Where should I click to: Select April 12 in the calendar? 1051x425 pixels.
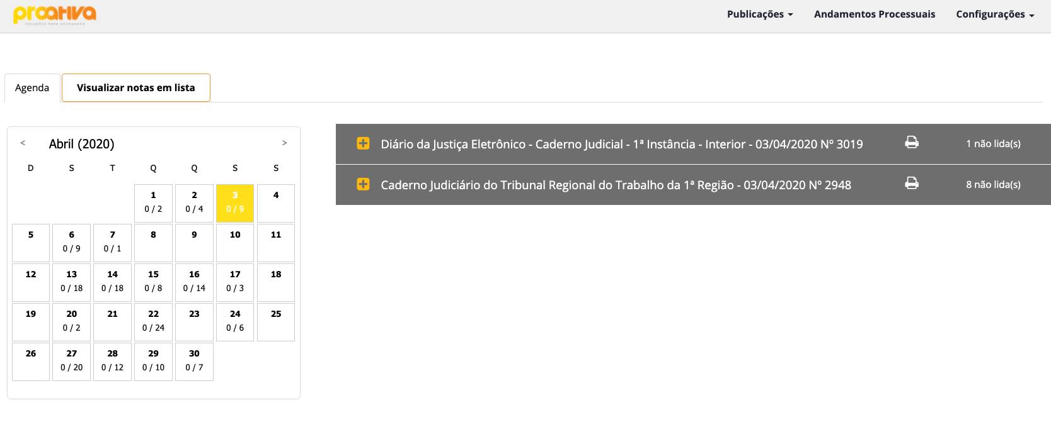pos(31,282)
